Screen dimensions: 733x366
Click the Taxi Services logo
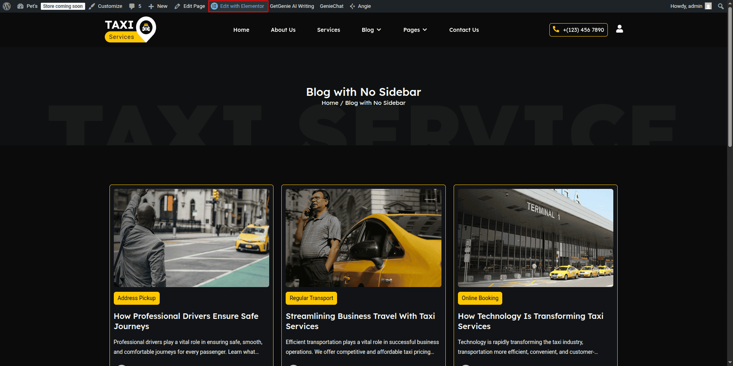click(x=130, y=29)
